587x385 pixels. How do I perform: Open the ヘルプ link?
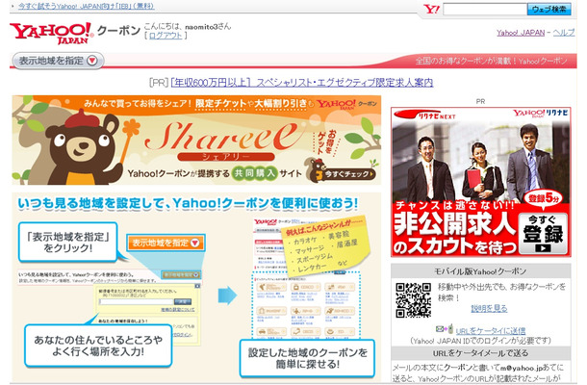(x=564, y=33)
